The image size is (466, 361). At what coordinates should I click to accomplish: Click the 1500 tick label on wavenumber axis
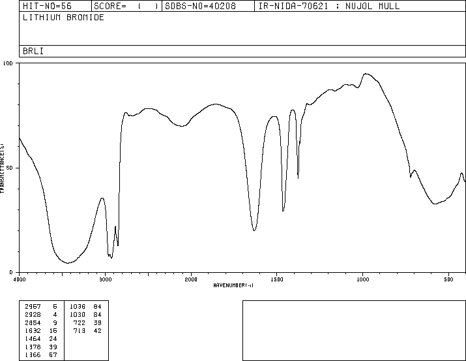(277, 279)
